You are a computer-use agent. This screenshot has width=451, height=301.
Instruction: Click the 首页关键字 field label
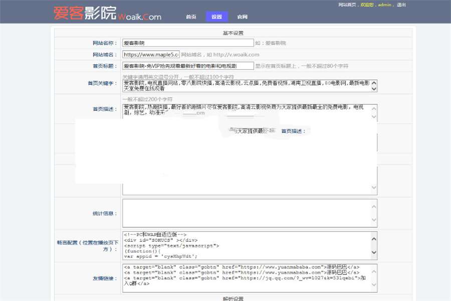(x=102, y=83)
